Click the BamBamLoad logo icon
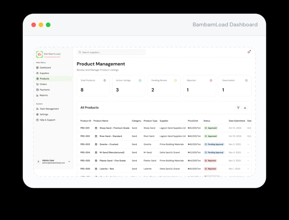The width and height of the screenshot is (289, 220). (40, 54)
